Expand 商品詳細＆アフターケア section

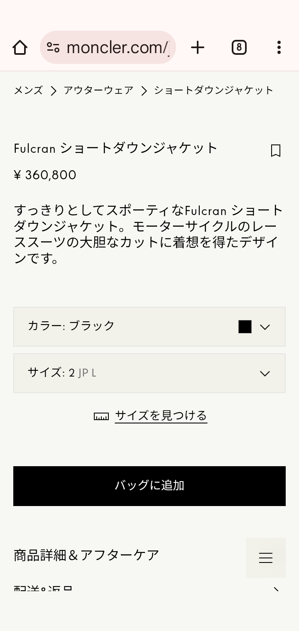click(x=86, y=555)
